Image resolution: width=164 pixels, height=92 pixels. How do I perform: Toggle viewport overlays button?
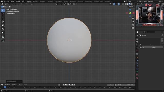(x=119, y=4)
